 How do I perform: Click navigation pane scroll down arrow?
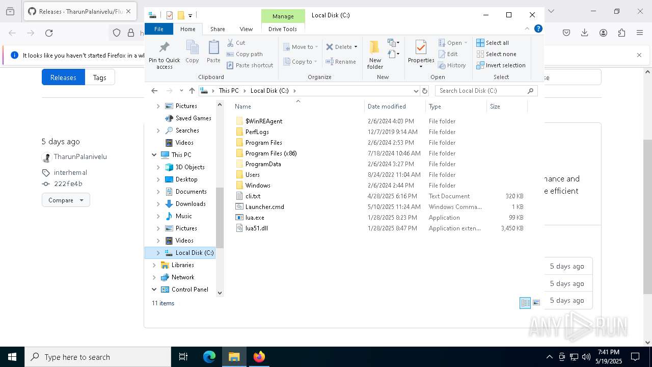click(x=220, y=293)
